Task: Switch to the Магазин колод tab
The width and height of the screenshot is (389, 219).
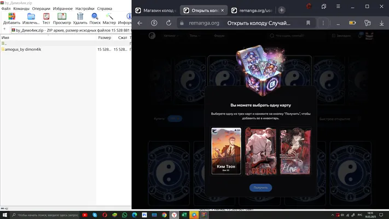Action: click(x=156, y=10)
